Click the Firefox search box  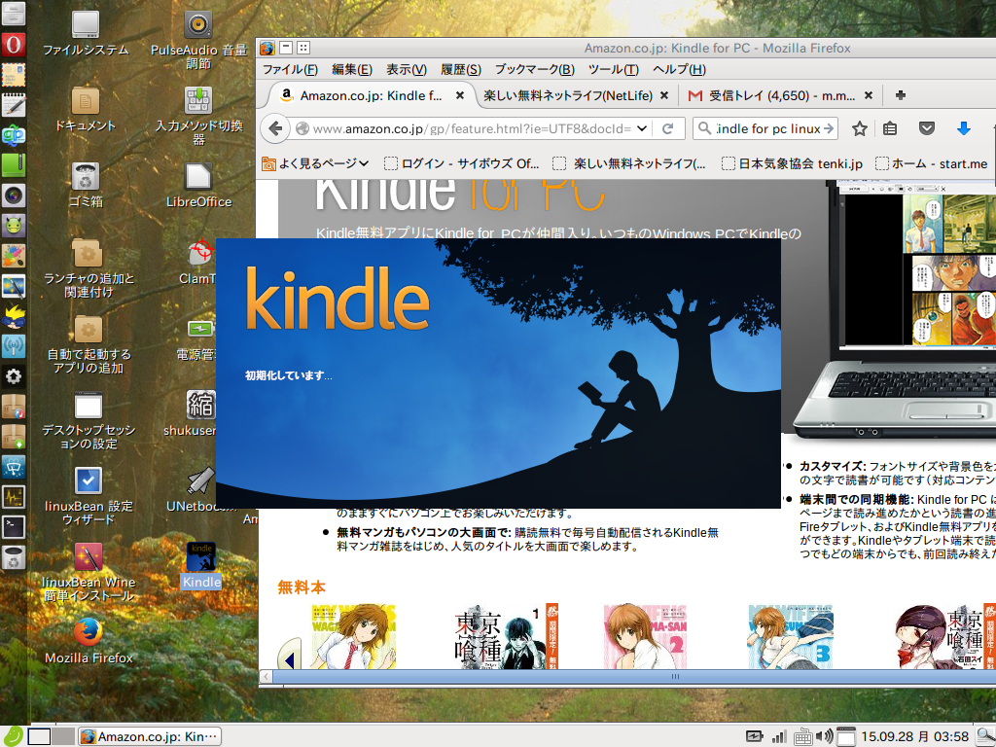coord(767,128)
